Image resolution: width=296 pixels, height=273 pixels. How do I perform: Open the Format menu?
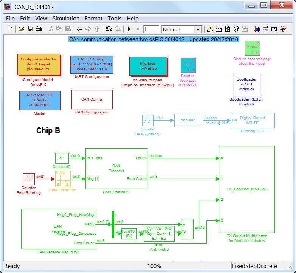[x=93, y=19]
